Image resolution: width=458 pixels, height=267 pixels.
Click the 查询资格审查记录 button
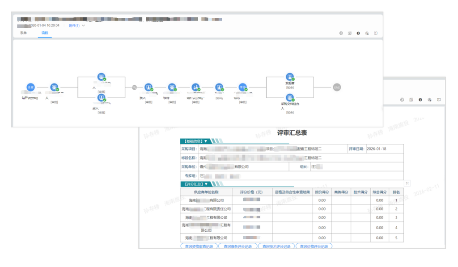pyautogui.click(x=199, y=246)
